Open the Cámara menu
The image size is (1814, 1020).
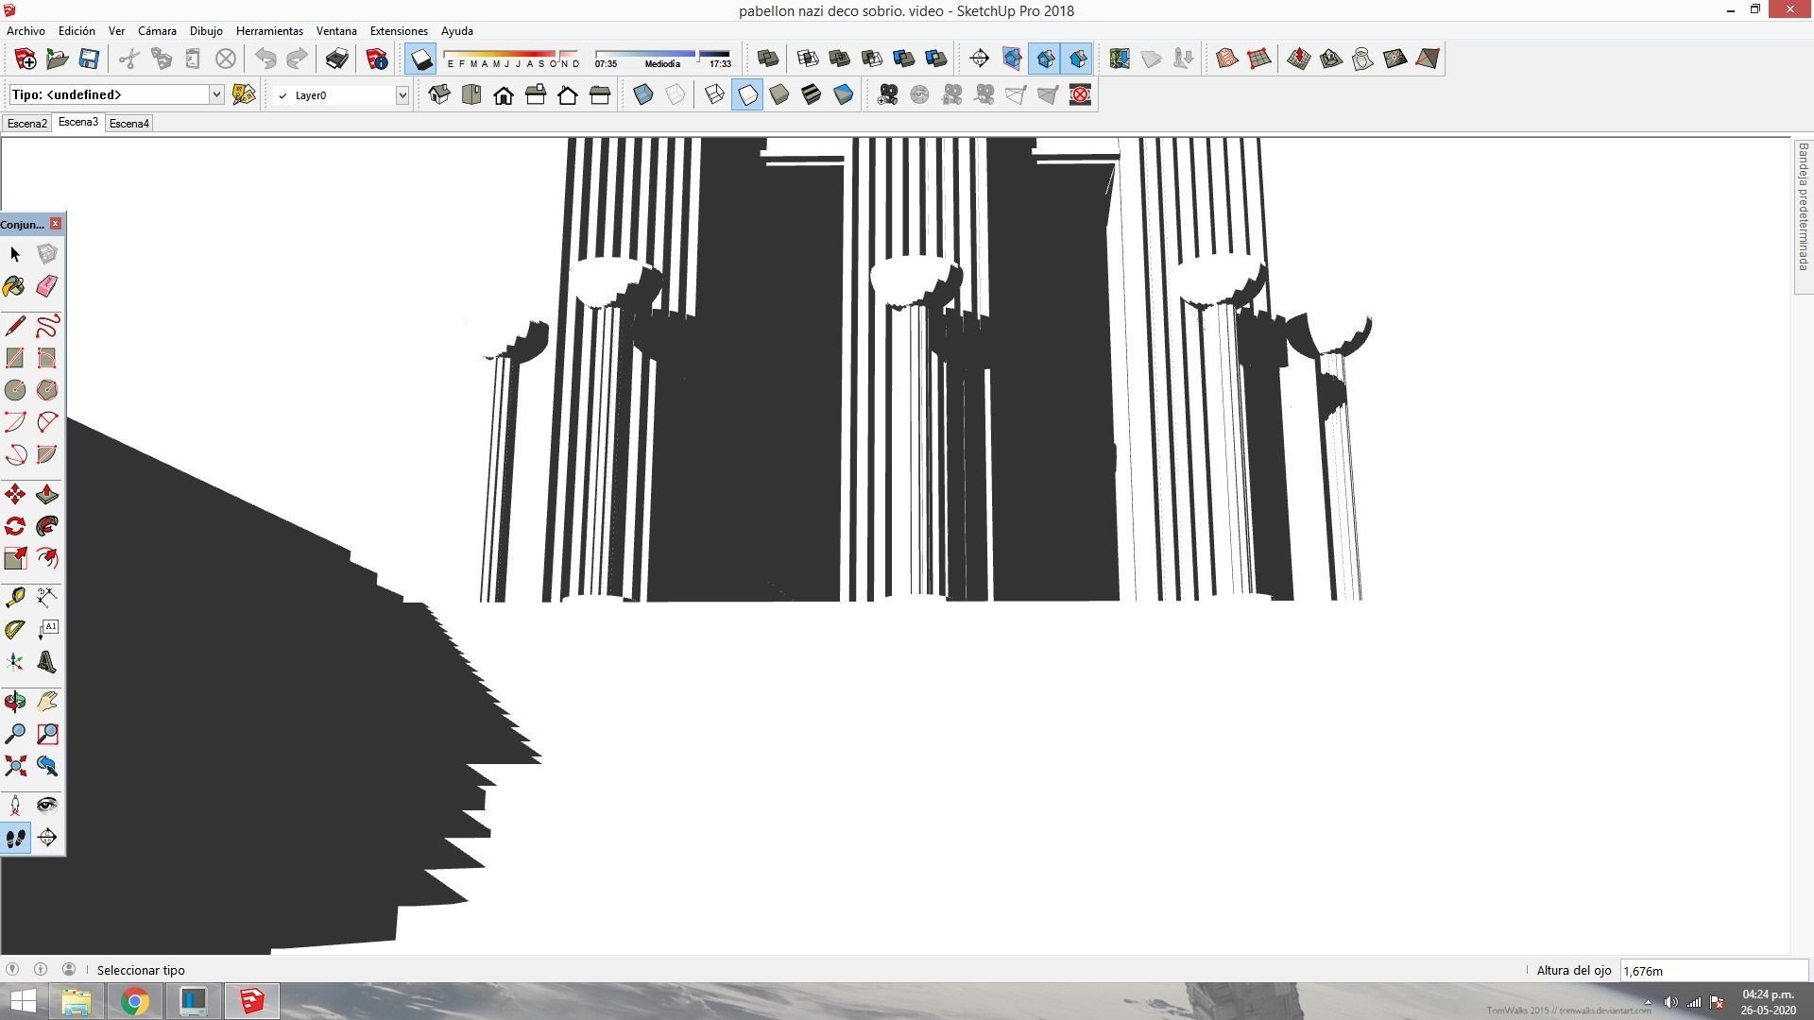[x=157, y=30]
